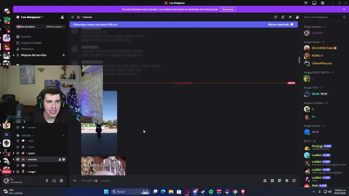Open Steam from the taskbar
Image resolution: width=349 pixels, height=196 pixels.
pos(203,192)
